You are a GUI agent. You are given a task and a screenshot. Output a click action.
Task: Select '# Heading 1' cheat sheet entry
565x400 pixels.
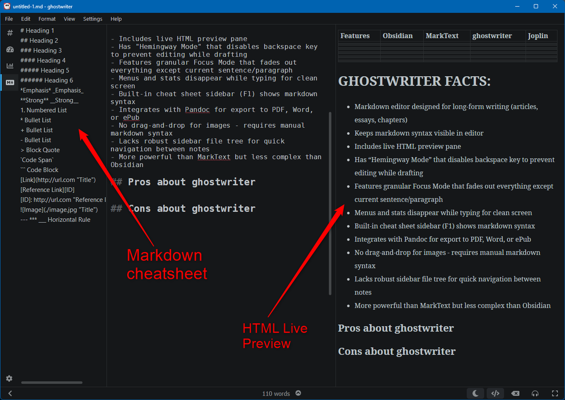[38, 31]
